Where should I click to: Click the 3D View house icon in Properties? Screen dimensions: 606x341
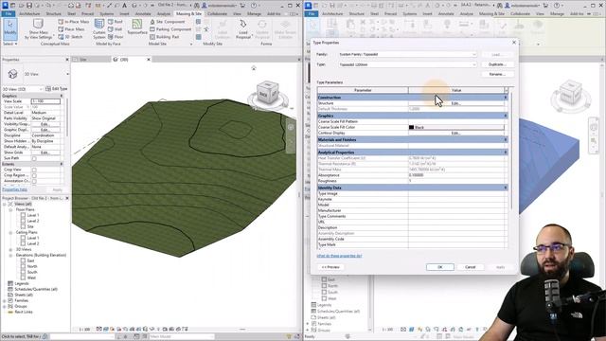point(12,74)
